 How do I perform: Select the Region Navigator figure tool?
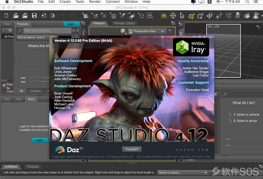pyautogui.click(x=256, y=16)
